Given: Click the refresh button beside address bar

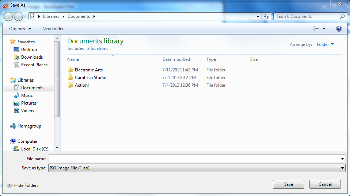Looking at the screenshot, I should pyautogui.click(x=266, y=16).
